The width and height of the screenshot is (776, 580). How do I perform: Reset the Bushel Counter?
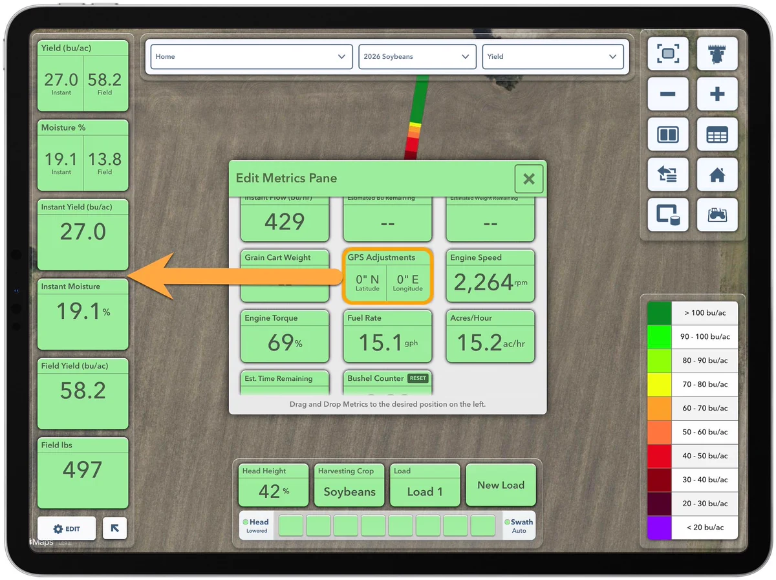418,378
